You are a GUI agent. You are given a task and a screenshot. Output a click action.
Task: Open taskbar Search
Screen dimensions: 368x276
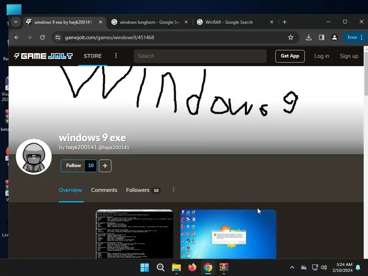[x=161, y=267]
